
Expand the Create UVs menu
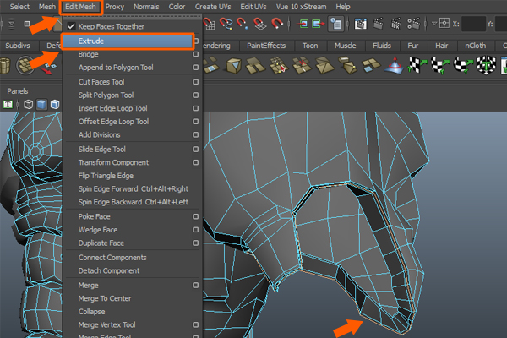click(x=211, y=7)
